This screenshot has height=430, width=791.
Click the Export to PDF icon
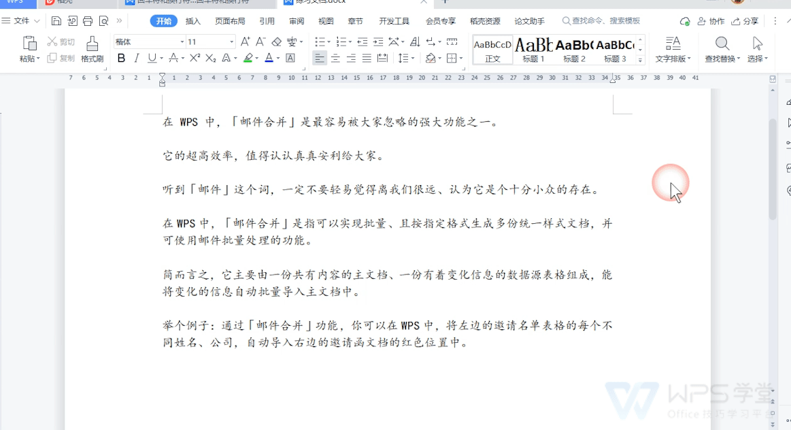point(72,20)
